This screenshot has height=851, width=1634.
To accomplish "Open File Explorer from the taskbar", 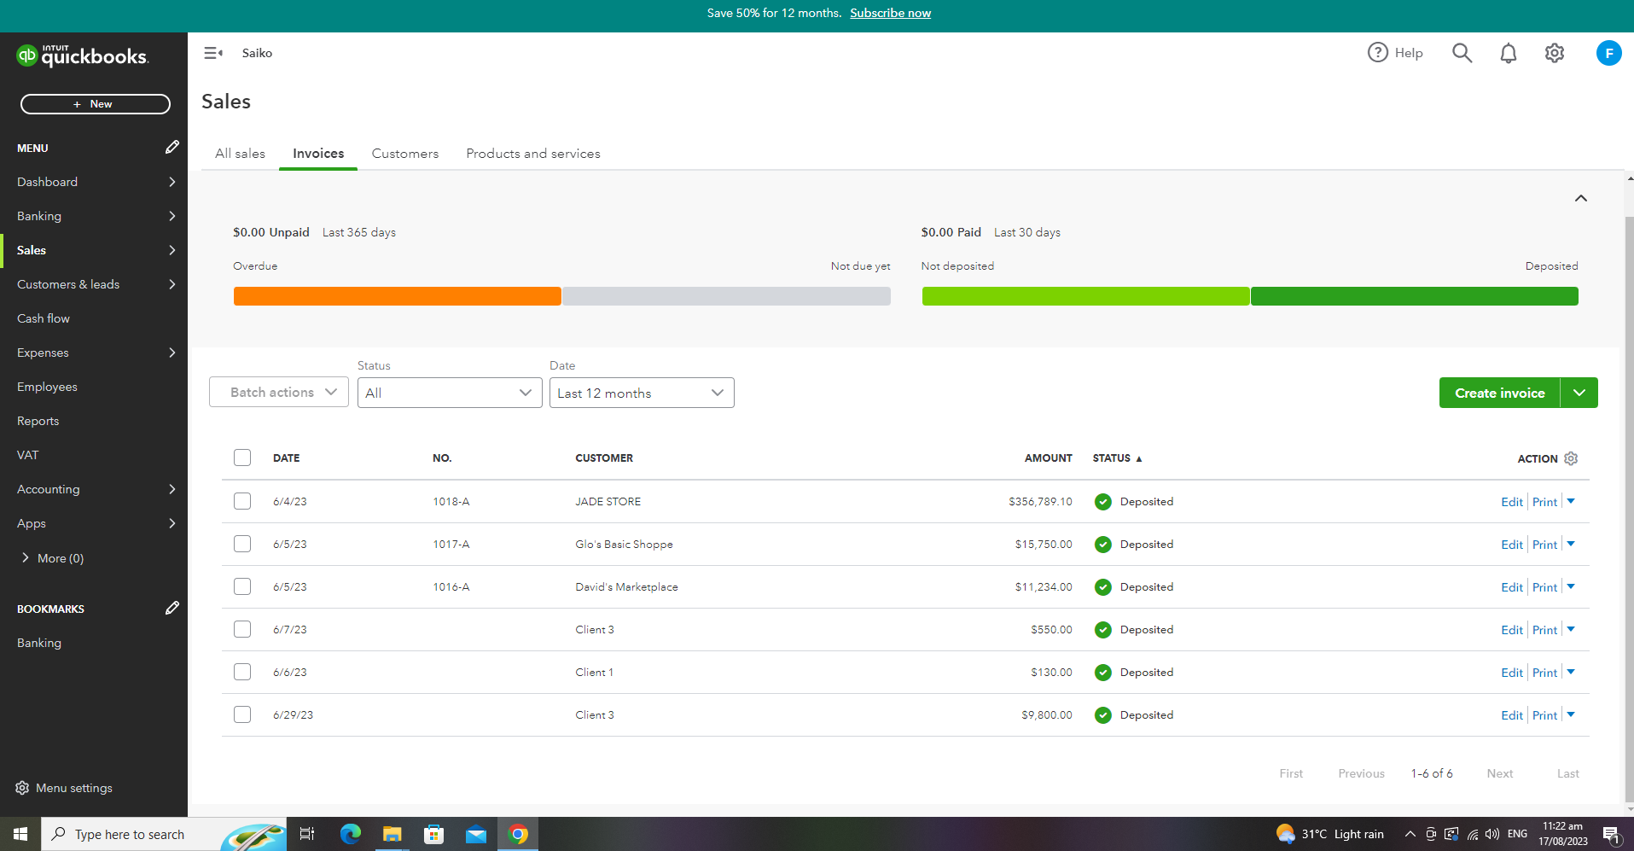I will [x=392, y=834].
